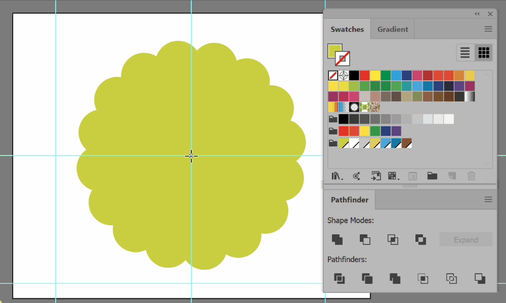Switch swatches to thumbnail grid view
The image size is (506, 303).
(x=483, y=53)
